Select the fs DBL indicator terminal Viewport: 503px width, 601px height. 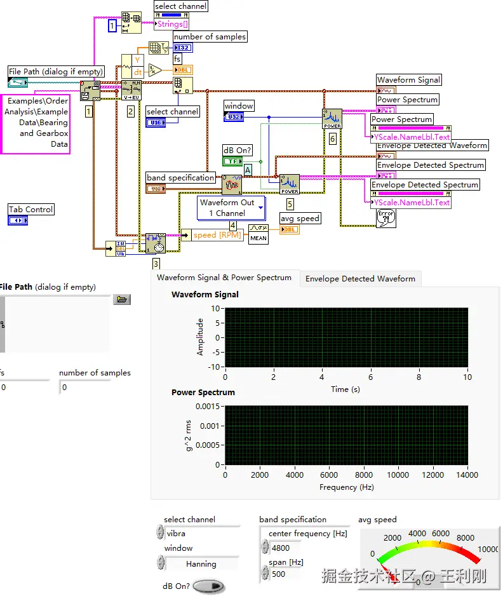point(183,70)
